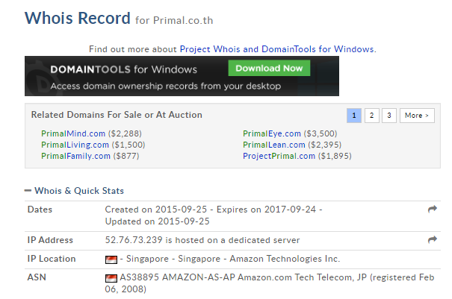Click the share arrow in the Dates row
This screenshot has height=299, width=452.
(x=433, y=210)
